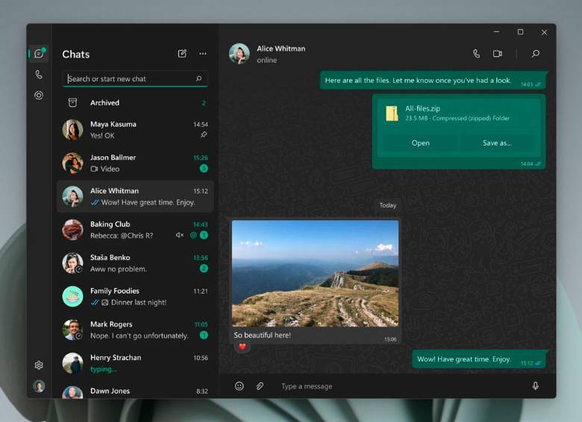Open the emoji picker
The width and height of the screenshot is (582, 422).
coord(240,386)
